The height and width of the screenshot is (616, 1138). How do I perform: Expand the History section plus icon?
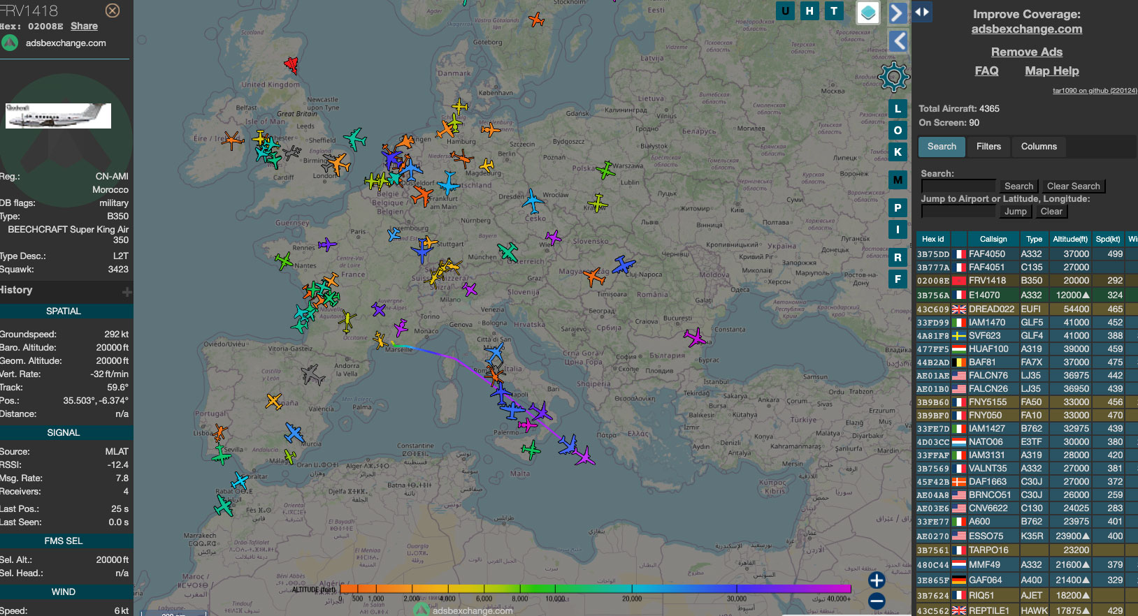point(127,291)
